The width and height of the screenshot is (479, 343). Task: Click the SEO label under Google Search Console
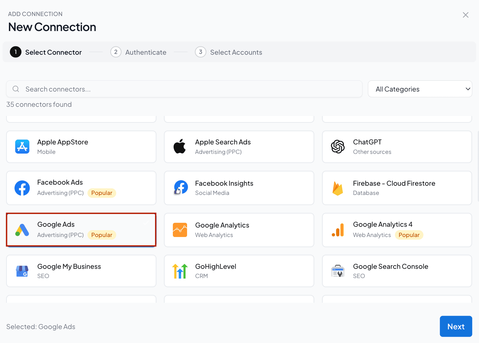tap(359, 276)
